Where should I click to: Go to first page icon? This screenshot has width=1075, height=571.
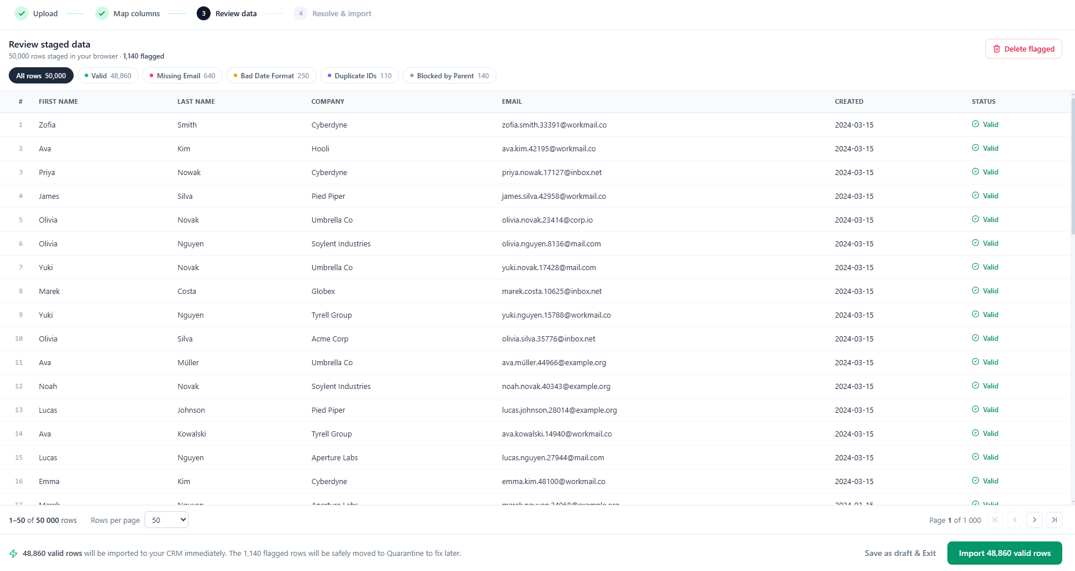(995, 520)
